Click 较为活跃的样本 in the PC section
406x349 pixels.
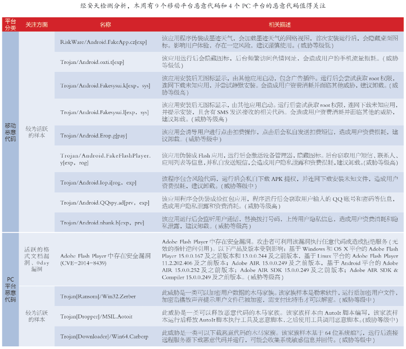[36, 316]
